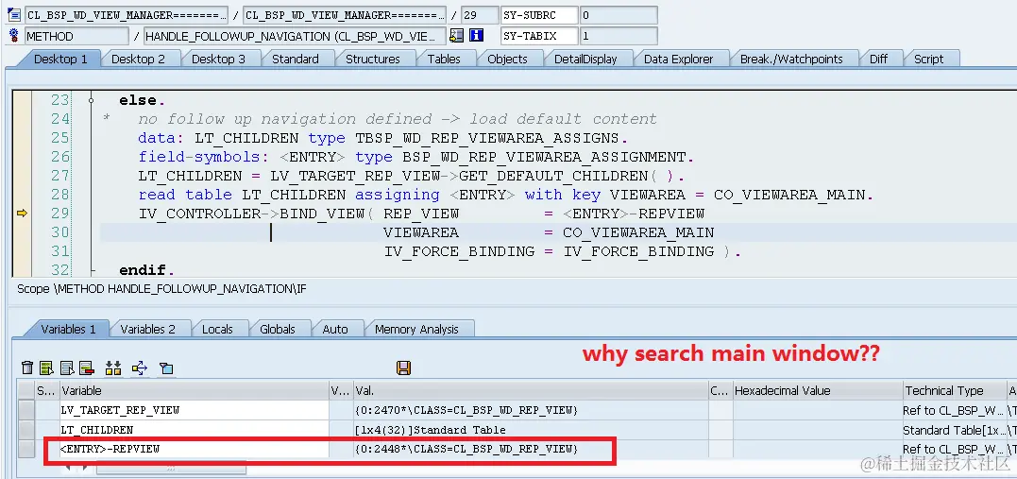
Task: Open the DetailDisplay tab
Action: (585, 60)
